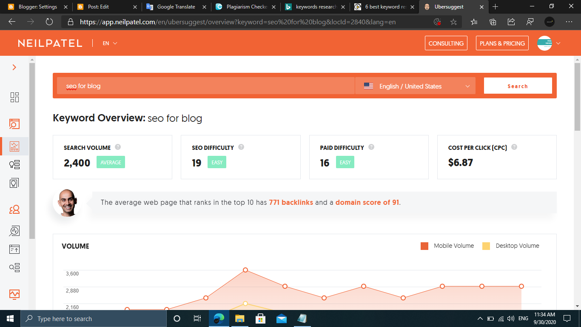
Task: Switch to the Blogger: Settings tab
Action: click(37, 7)
